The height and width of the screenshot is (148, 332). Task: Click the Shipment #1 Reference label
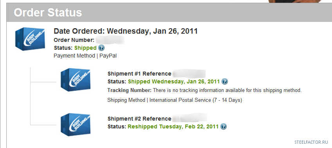click(139, 74)
